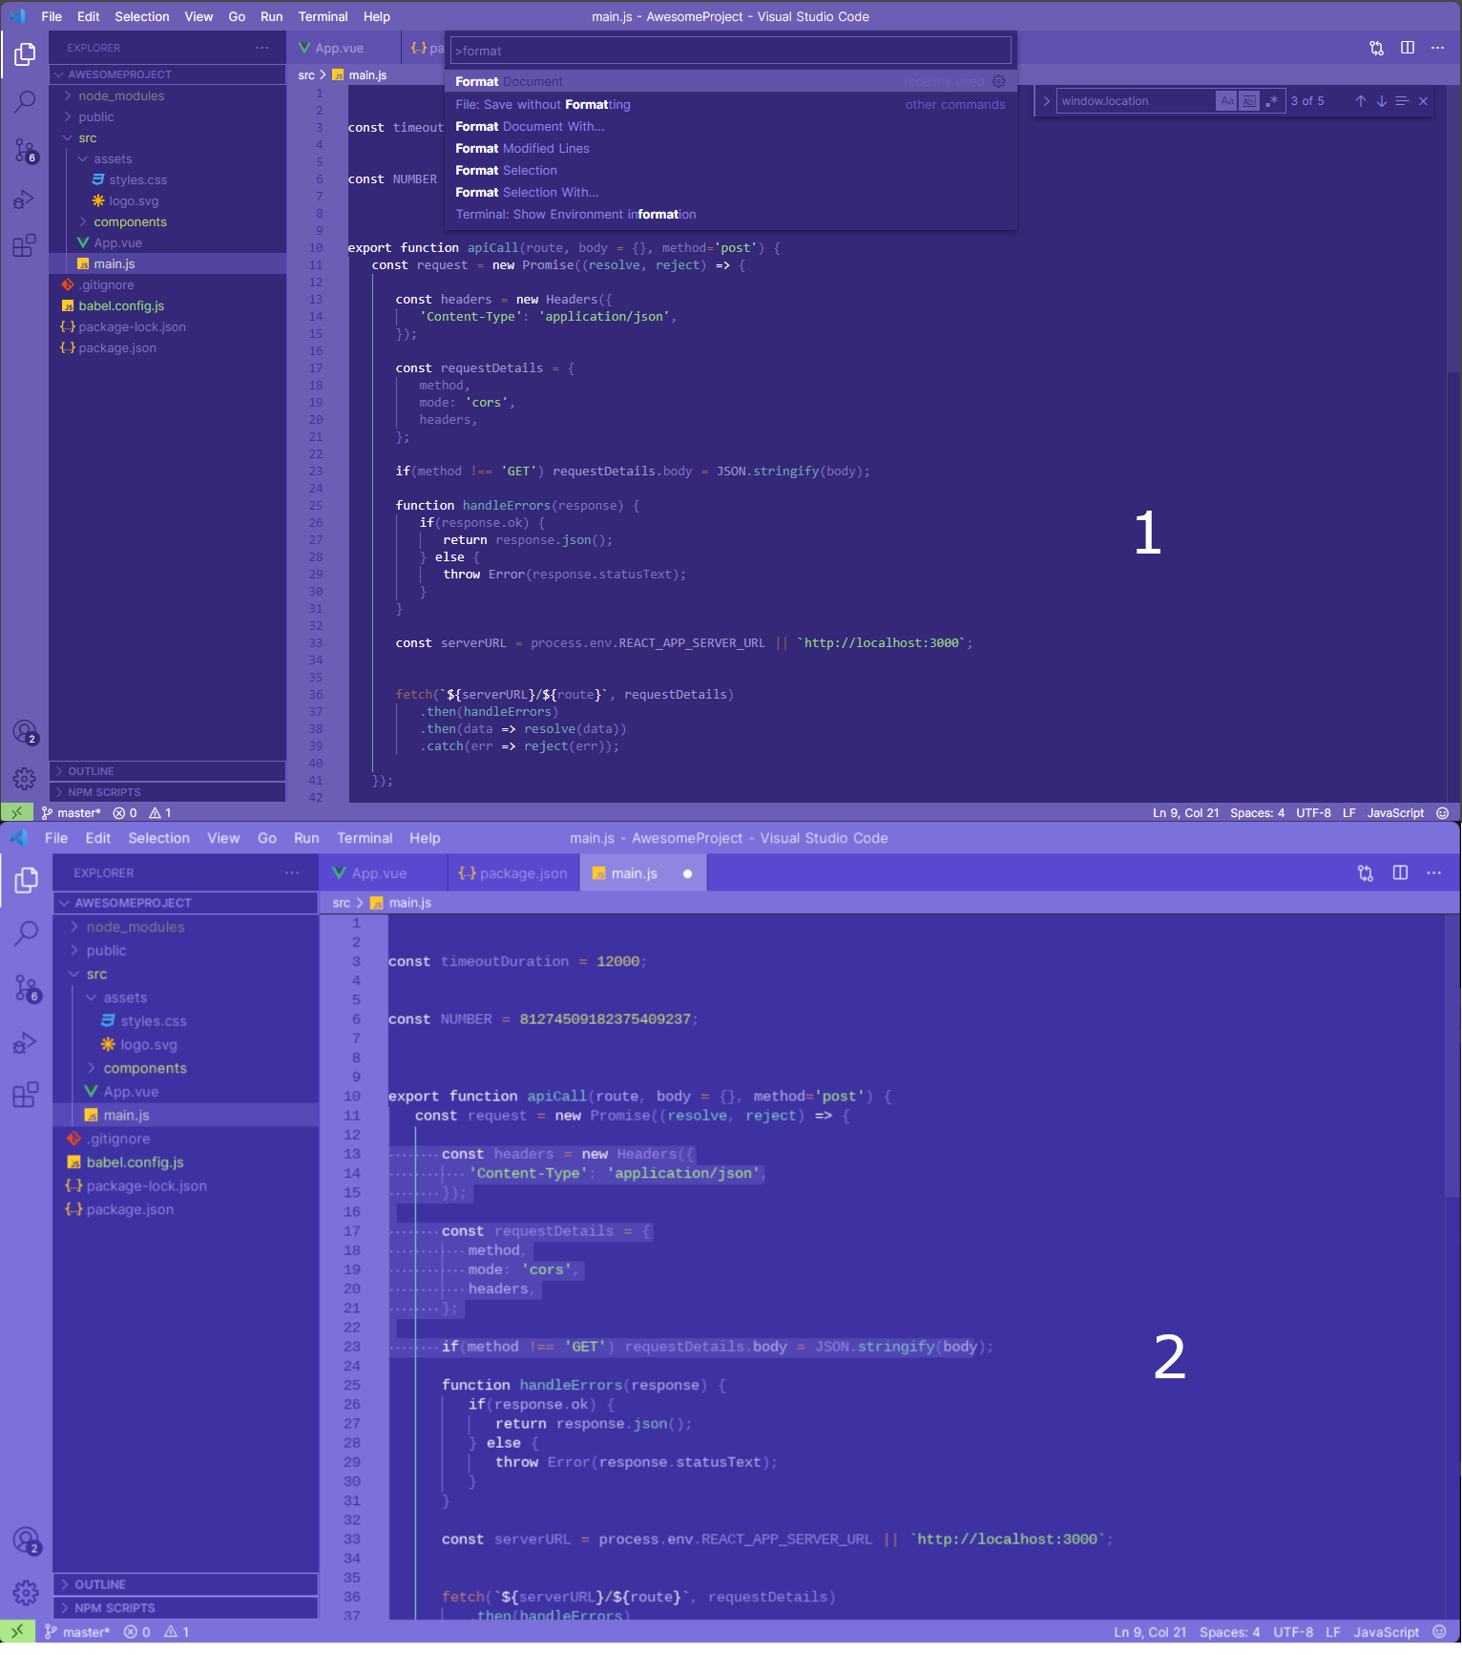Collapse the assets folder in the lower window
This screenshot has width=1462, height=1655.
click(x=186, y=997)
